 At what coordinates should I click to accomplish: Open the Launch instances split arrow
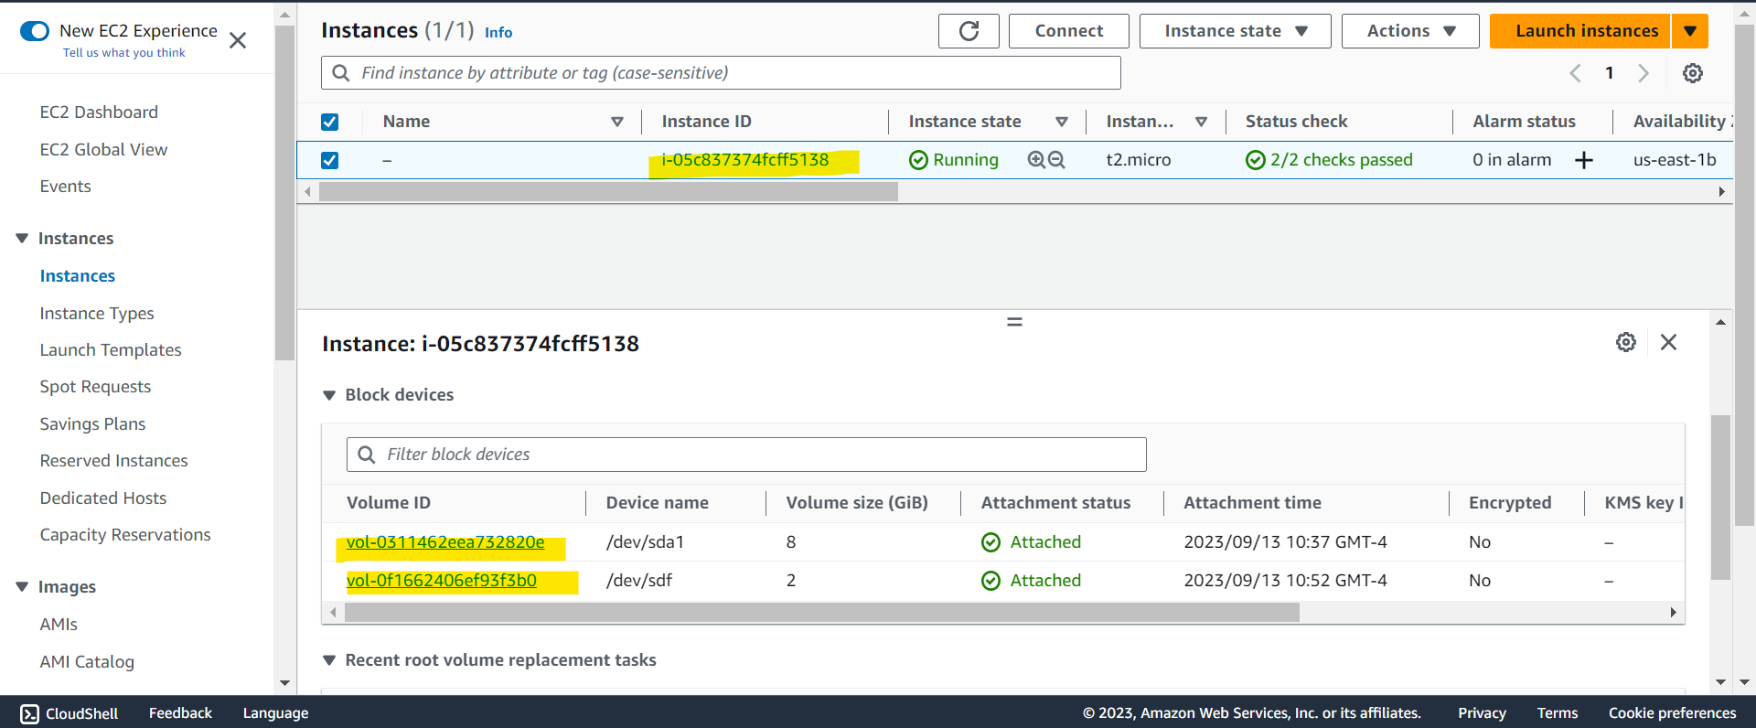point(1690,31)
